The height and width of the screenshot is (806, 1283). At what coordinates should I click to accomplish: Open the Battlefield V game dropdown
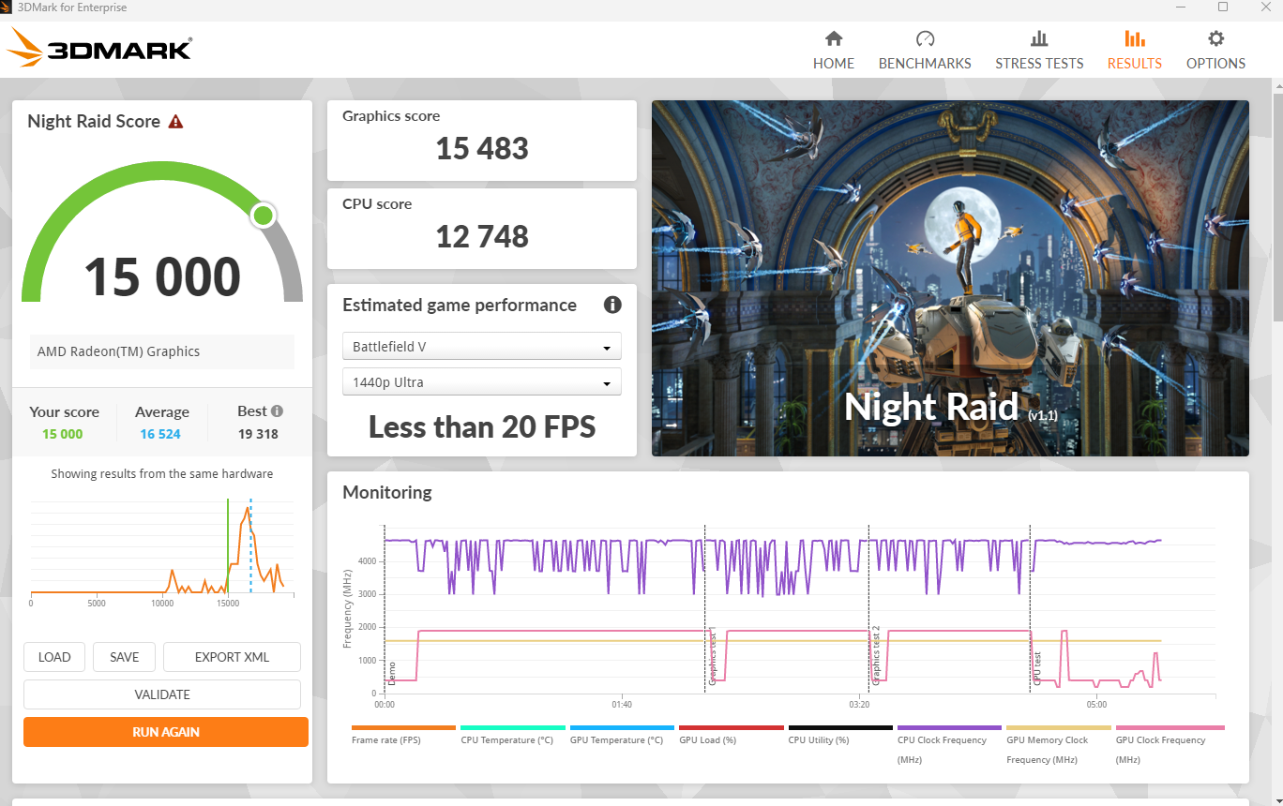point(482,347)
